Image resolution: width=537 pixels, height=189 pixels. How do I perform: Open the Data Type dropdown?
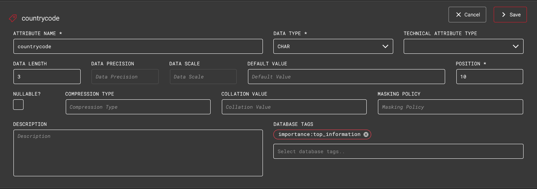coord(333,47)
